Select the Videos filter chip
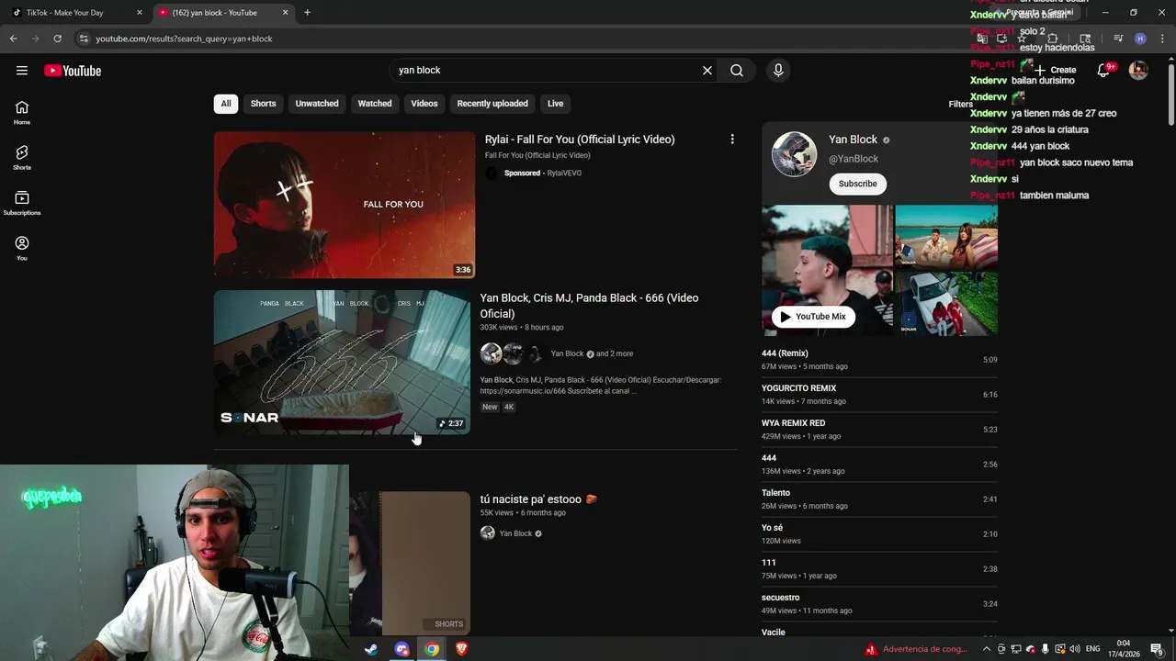This screenshot has height=661, width=1176. 424,104
